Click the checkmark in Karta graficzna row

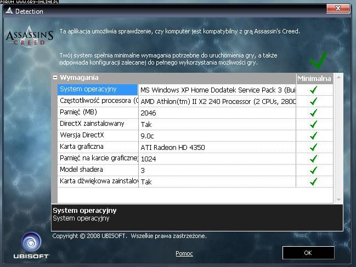[314, 147]
